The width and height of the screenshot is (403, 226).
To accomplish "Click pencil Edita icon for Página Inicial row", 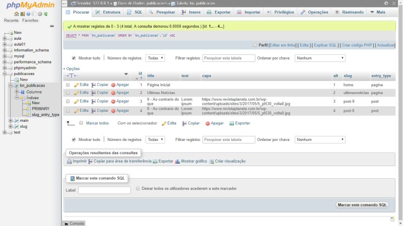I will click(76, 85).
